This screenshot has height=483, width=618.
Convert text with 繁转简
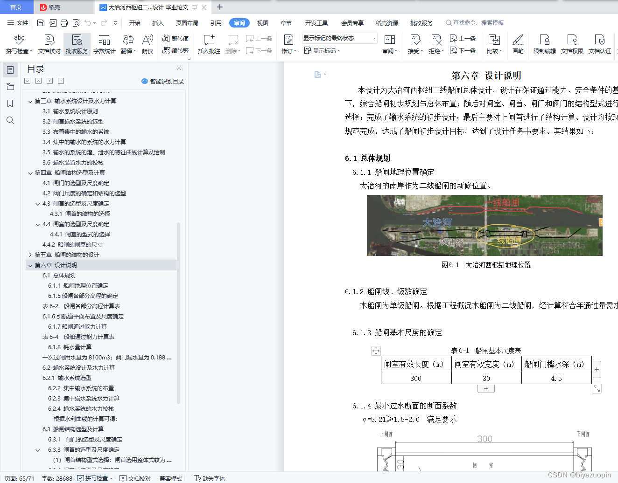[x=176, y=39]
